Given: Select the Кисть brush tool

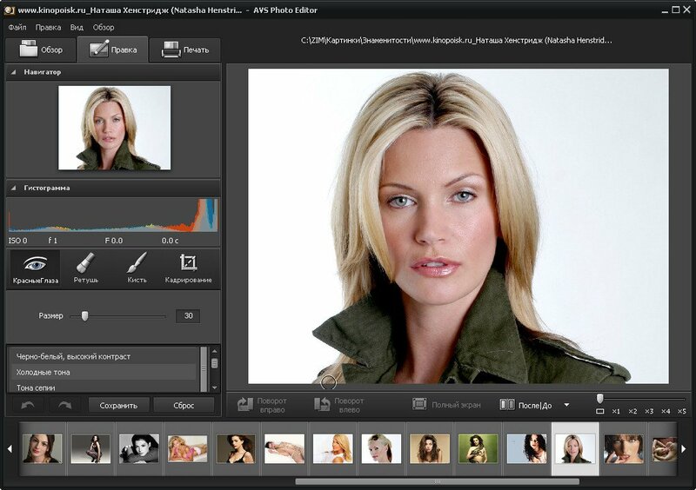Looking at the screenshot, I should 137,268.
